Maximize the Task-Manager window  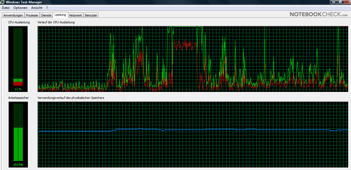point(340,2)
